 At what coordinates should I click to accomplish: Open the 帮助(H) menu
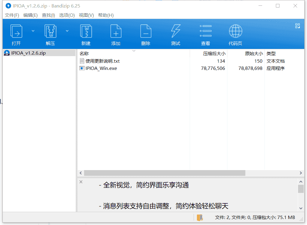click(x=106, y=15)
